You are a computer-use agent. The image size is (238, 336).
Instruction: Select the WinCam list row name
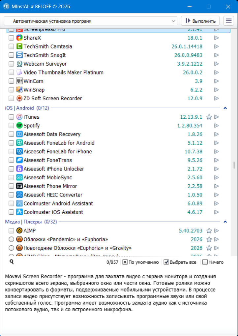point(33,81)
